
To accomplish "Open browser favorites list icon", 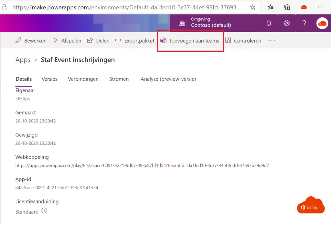I will click(270, 7).
